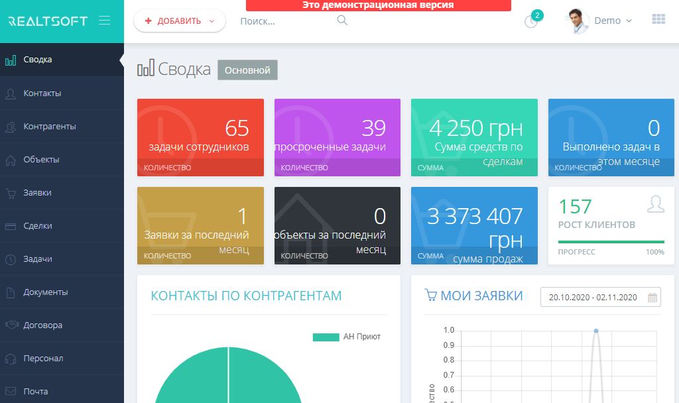This screenshot has height=403, width=679.
Task: Open the ДОБАВИТЬ dropdown button
Action: coord(180,21)
